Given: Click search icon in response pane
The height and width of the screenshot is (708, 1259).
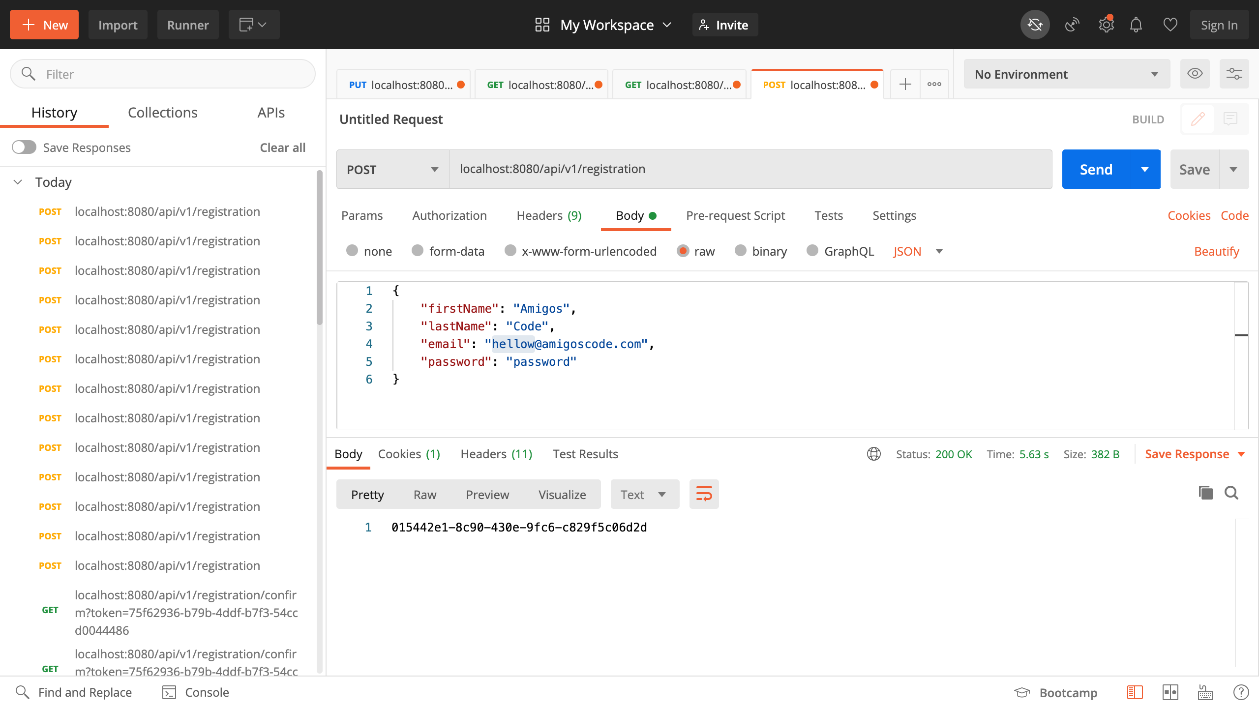Looking at the screenshot, I should (x=1231, y=493).
